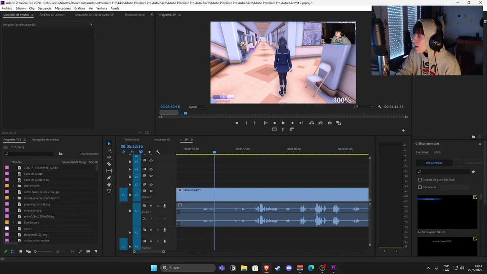
Task: Open Programa: SP panel menu
Action: (x=180, y=15)
